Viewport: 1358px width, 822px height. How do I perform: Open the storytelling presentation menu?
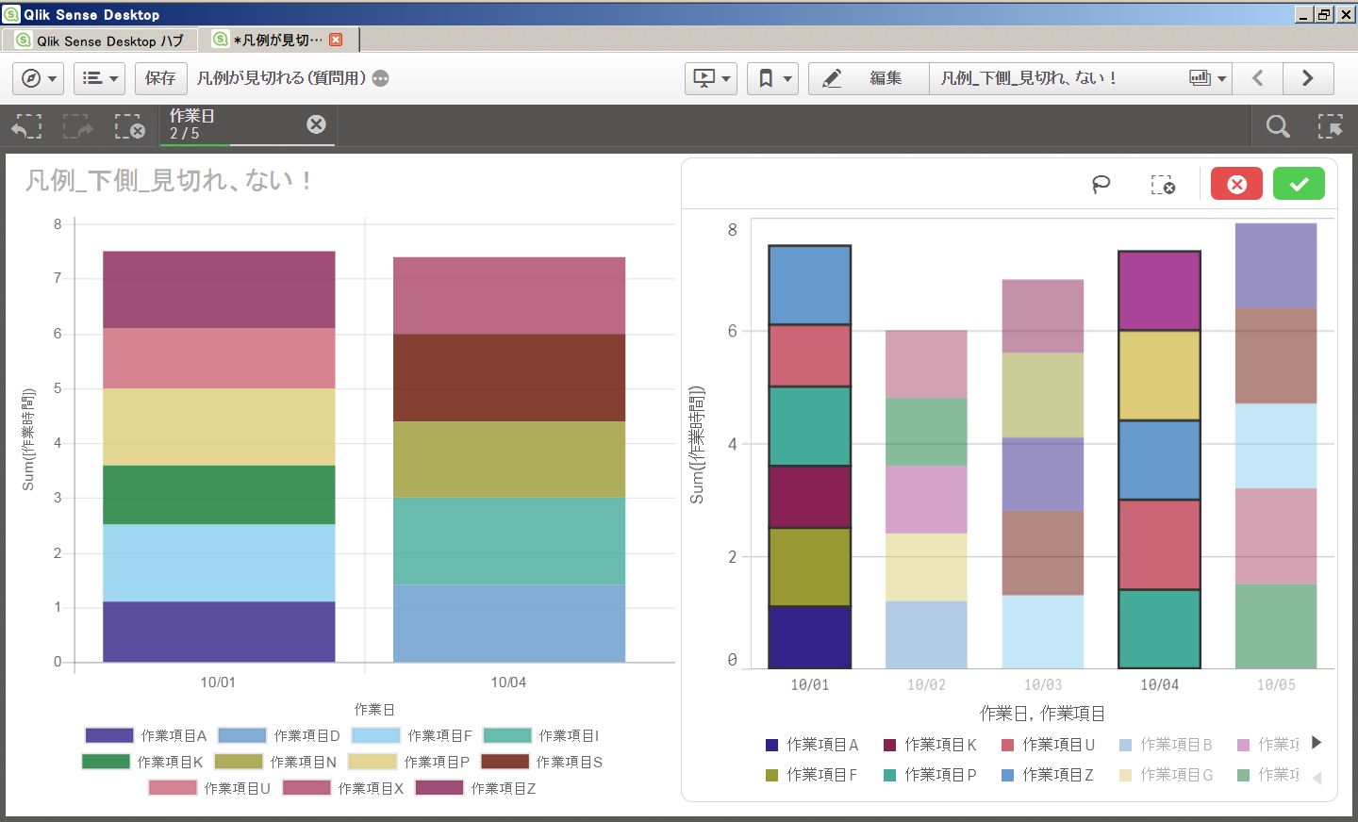(x=711, y=78)
